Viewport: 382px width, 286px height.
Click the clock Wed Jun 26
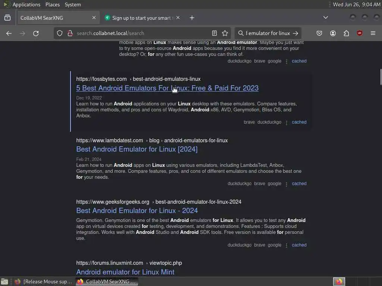click(x=356, y=4)
